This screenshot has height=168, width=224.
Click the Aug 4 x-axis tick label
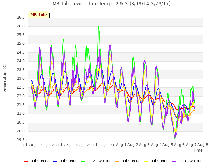(x=156, y=145)
